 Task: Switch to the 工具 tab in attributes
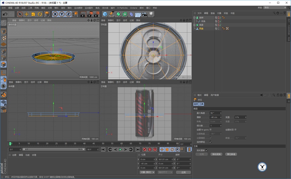click(x=201, y=104)
